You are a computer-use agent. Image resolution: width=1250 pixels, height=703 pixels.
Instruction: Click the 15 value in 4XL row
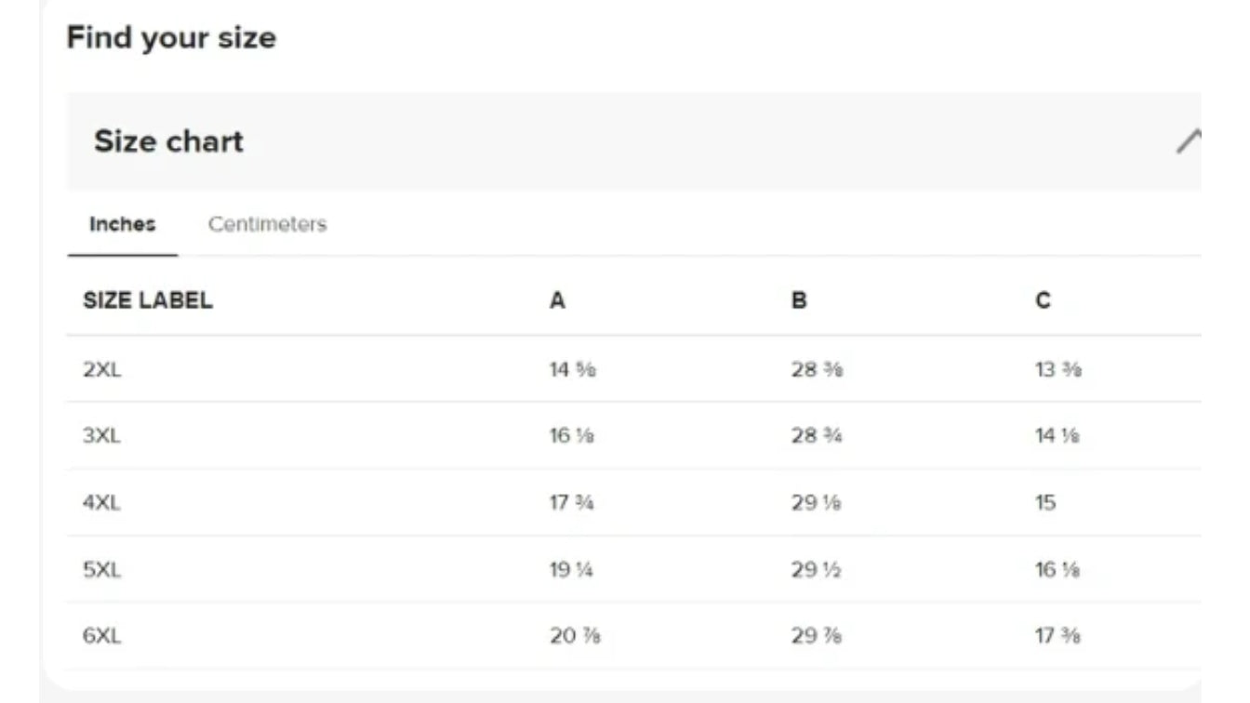(1045, 502)
